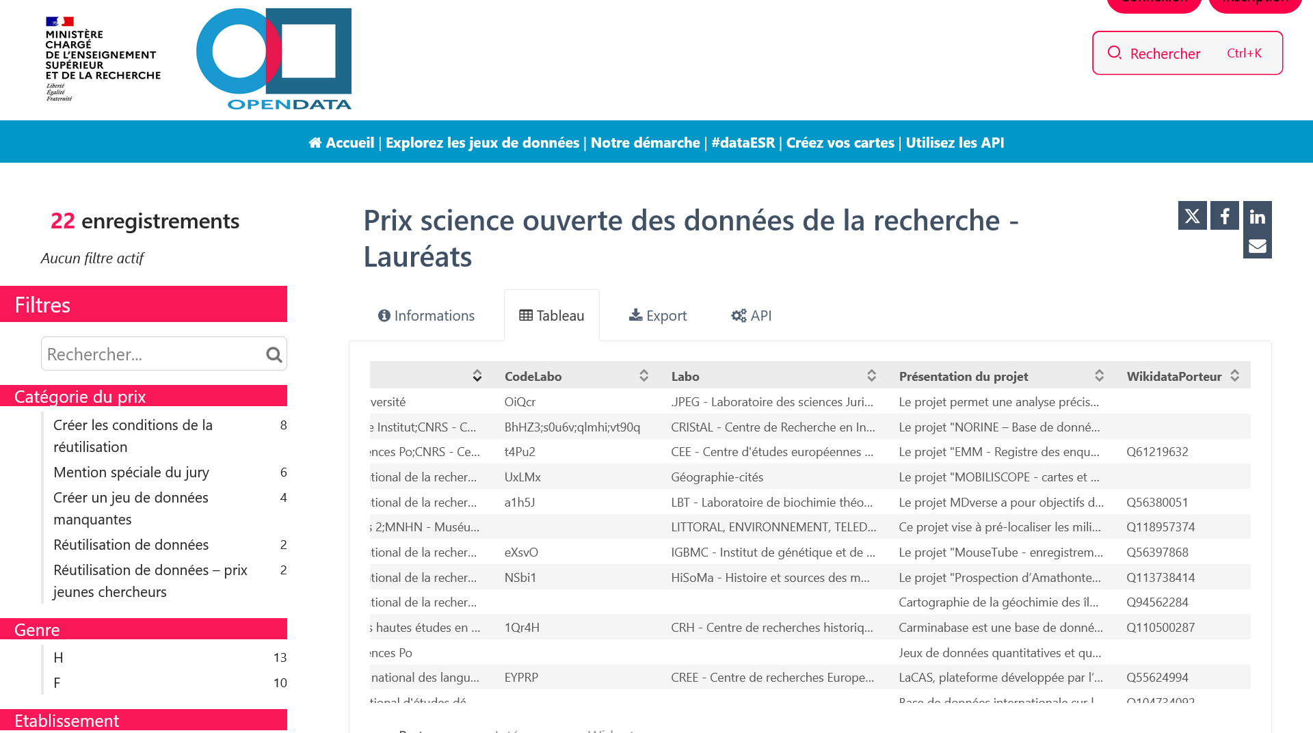Image resolution: width=1313 pixels, height=733 pixels.
Task: Open the Rechercher Ctrl+K search box
Action: pyautogui.click(x=1187, y=53)
